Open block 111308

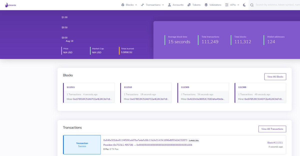pos(242,87)
